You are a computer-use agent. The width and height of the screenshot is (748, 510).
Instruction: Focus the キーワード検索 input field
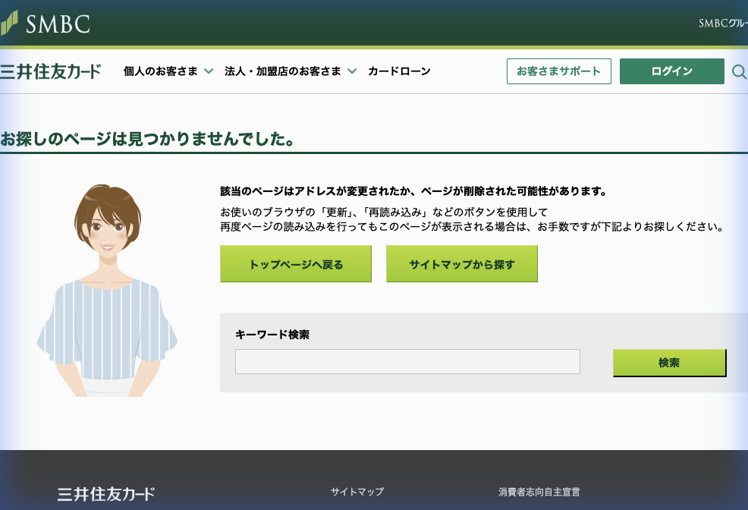tap(407, 361)
